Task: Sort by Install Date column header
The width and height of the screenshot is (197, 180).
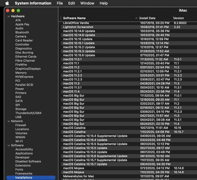Action: 148,18
